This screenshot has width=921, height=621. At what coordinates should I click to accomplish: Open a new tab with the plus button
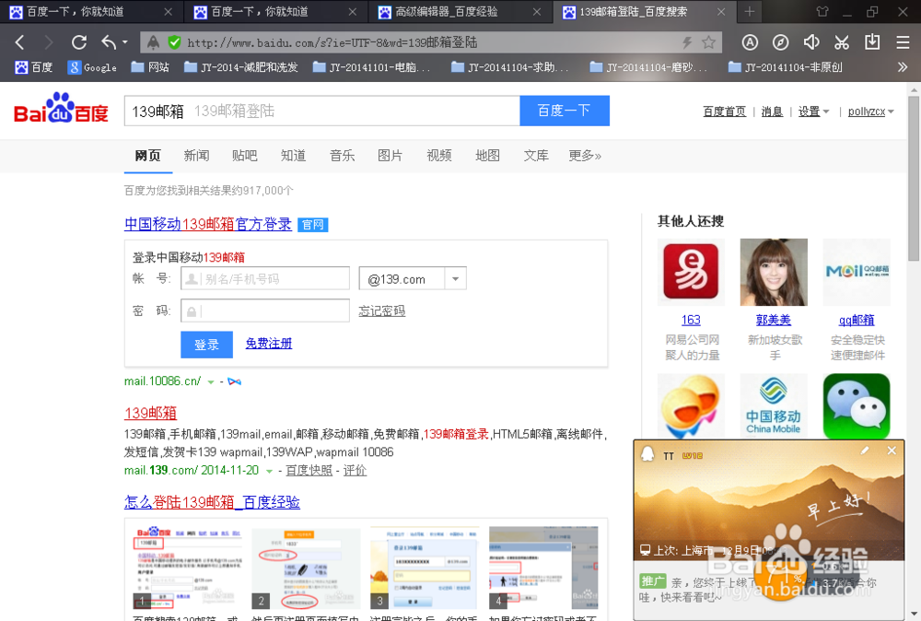pyautogui.click(x=750, y=12)
